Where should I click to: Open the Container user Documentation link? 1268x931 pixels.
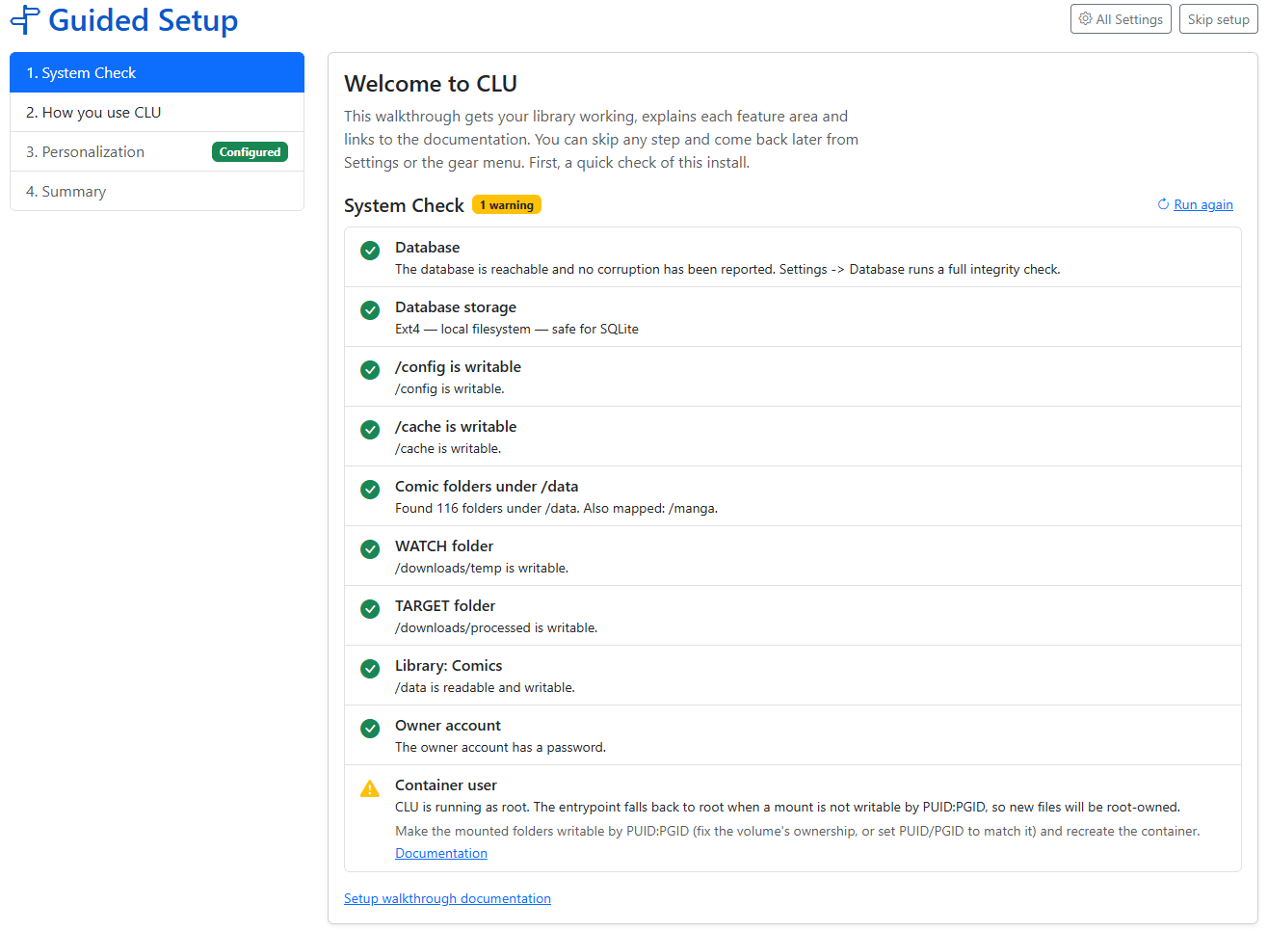pos(441,853)
